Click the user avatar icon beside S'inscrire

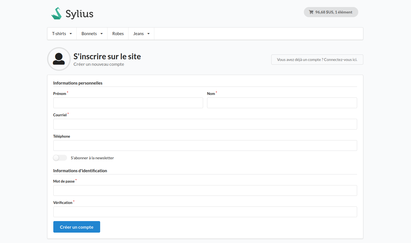(59, 59)
